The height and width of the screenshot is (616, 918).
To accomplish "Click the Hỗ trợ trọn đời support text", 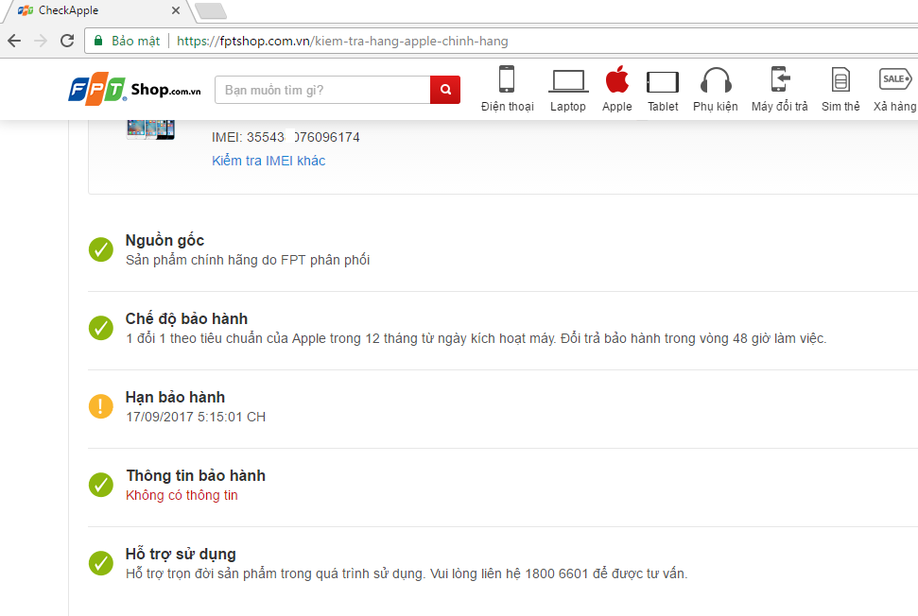I will click(x=407, y=573).
